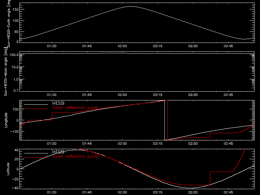Pick 02:15 time label under Moon angle plot

pos(158,95)
